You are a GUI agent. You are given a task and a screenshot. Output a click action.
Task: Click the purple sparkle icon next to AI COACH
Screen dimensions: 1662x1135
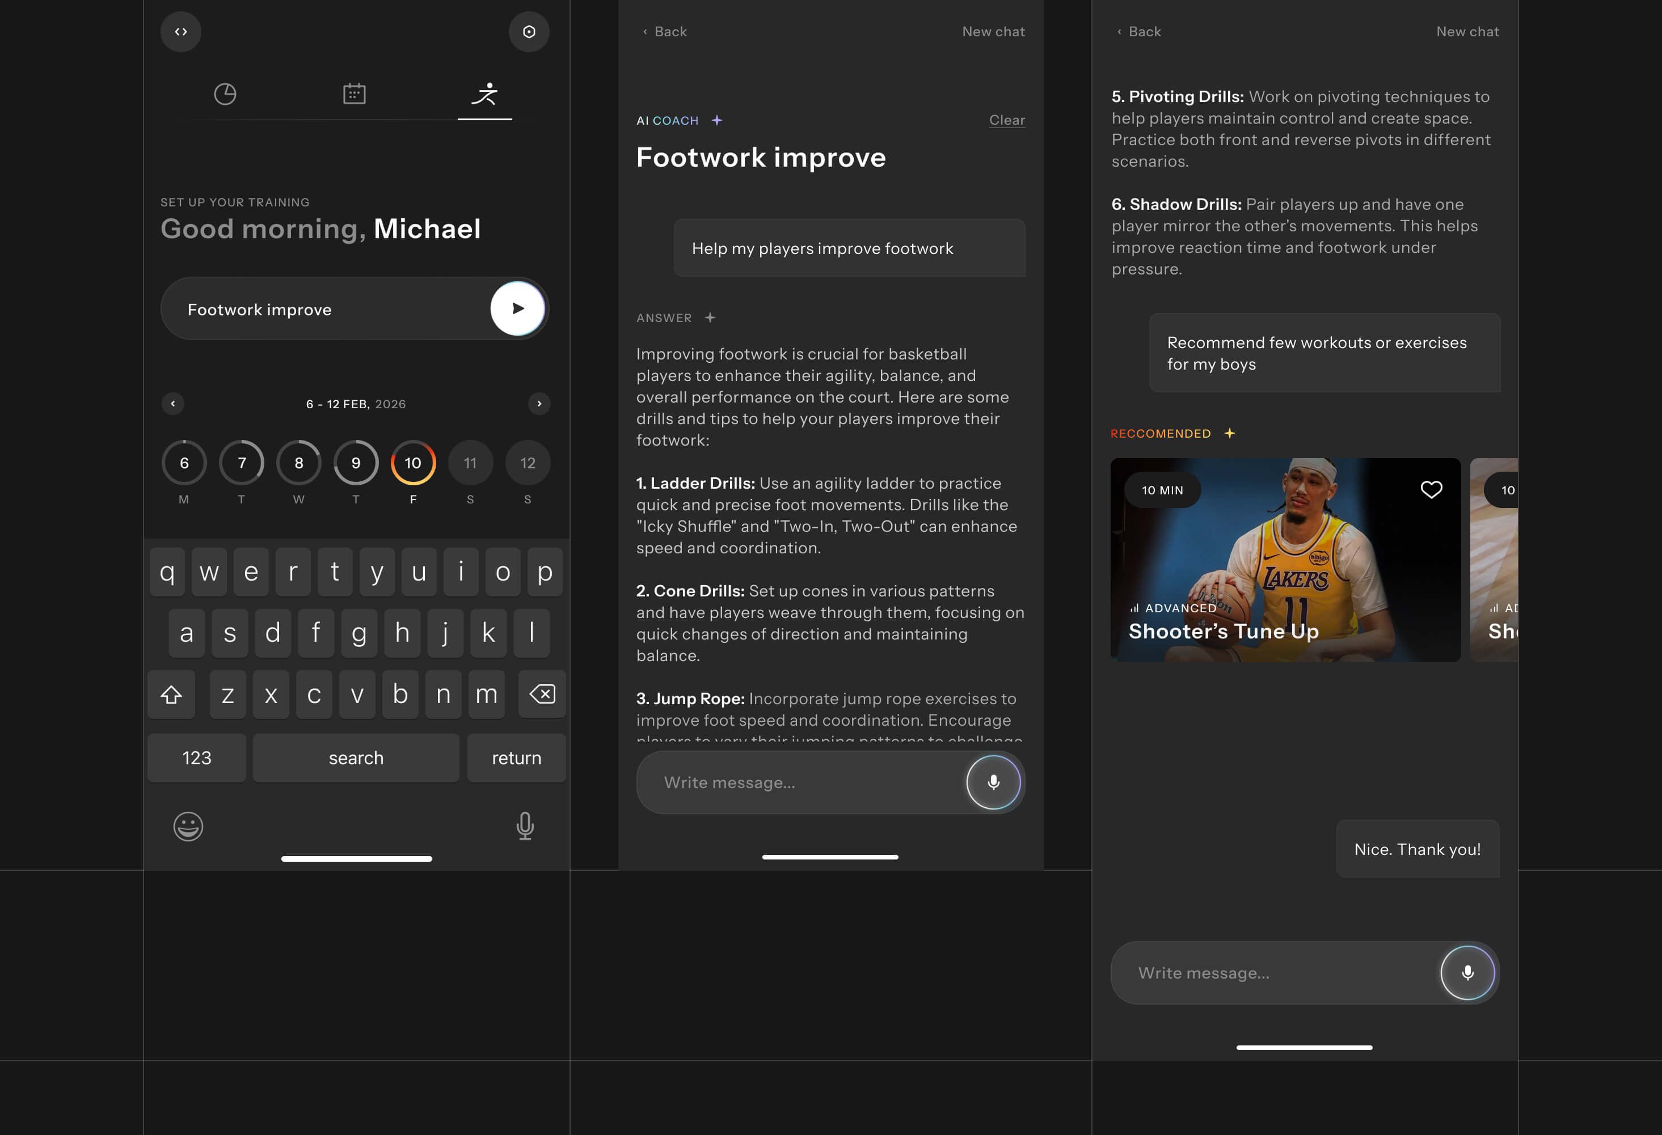(x=718, y=120)
